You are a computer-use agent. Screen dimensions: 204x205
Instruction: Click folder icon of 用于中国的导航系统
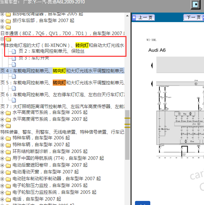point(8,159)
